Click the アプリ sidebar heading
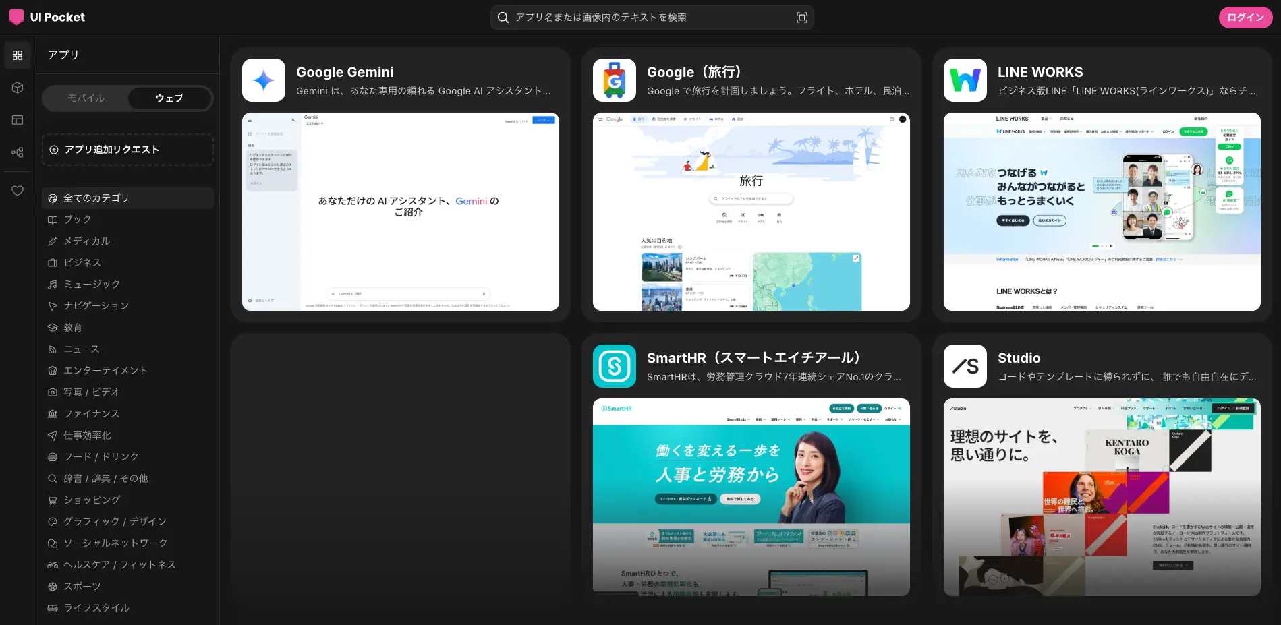This screenshot has width=1281, height=625. point(63,55)
